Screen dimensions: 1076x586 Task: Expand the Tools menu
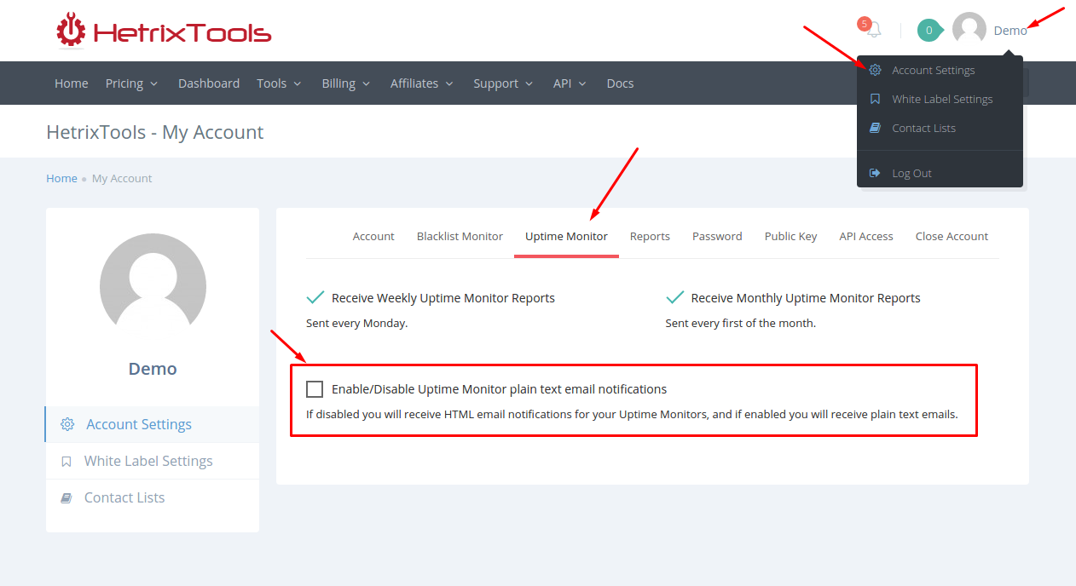(280, 83)
